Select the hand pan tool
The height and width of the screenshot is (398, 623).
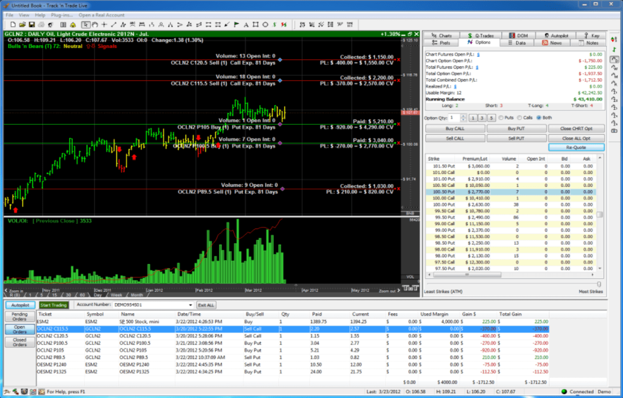[x=95, y=25]
